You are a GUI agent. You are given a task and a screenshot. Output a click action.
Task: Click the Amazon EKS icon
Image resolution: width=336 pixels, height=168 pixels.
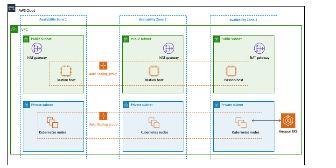[x=288, y=121]
